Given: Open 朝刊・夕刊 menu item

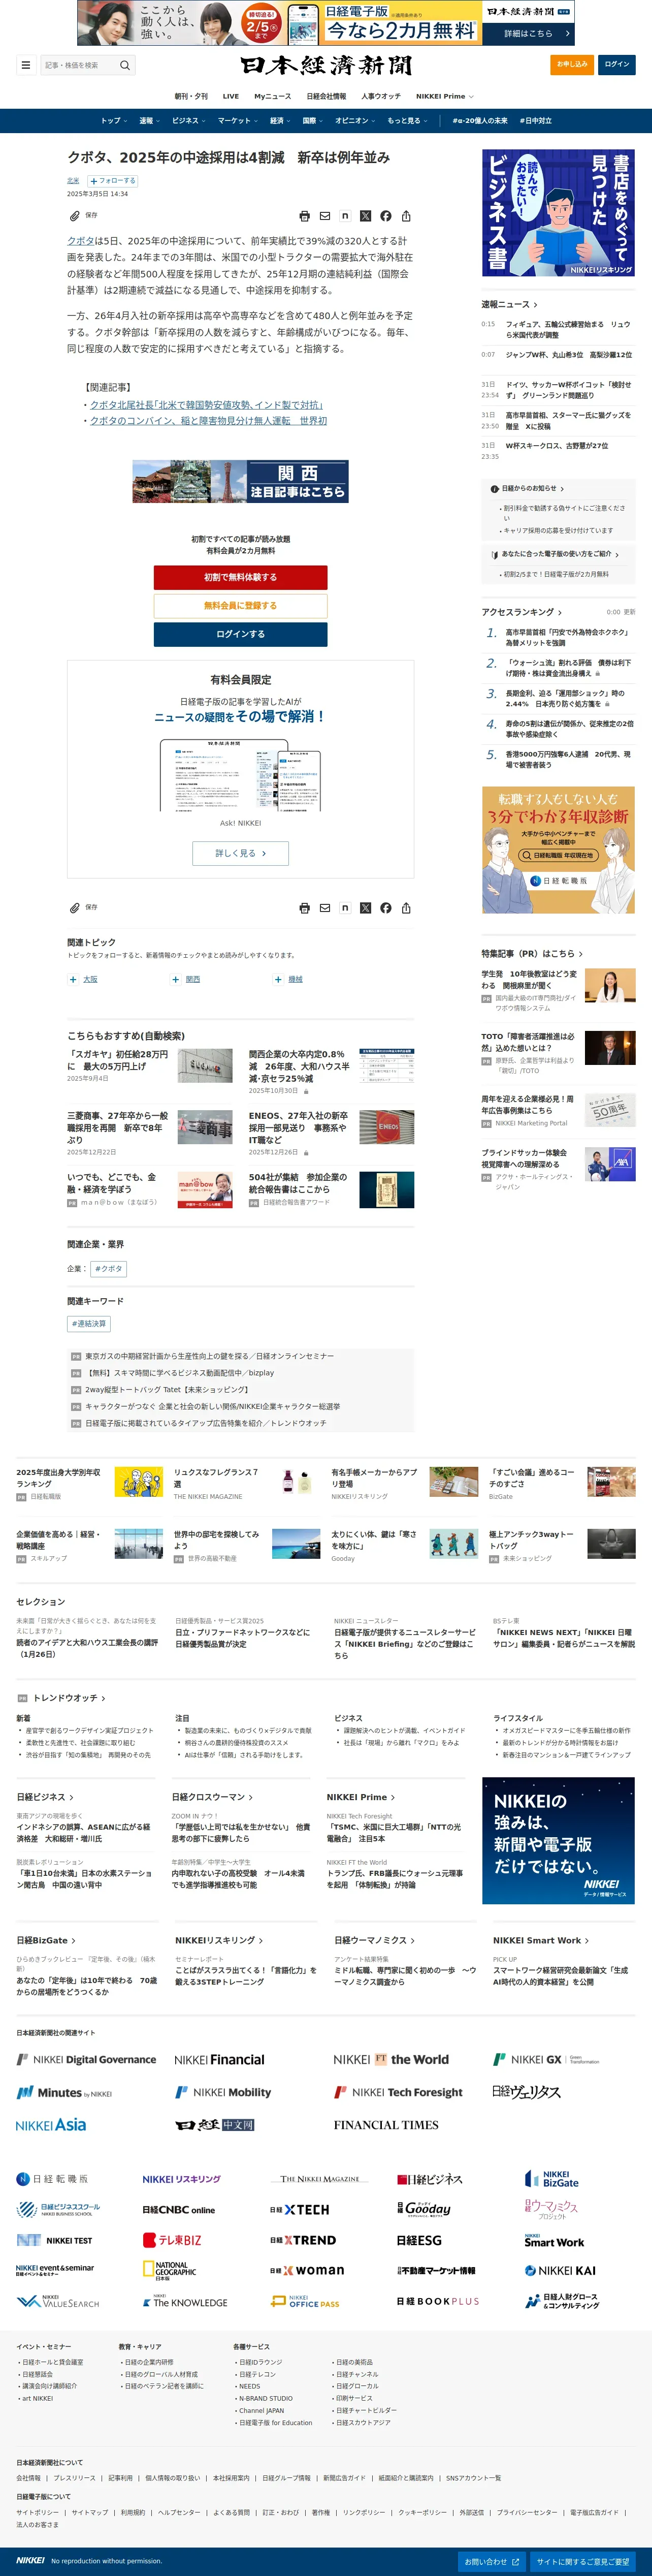Looking at the screenshot, I should coord(191,97).
